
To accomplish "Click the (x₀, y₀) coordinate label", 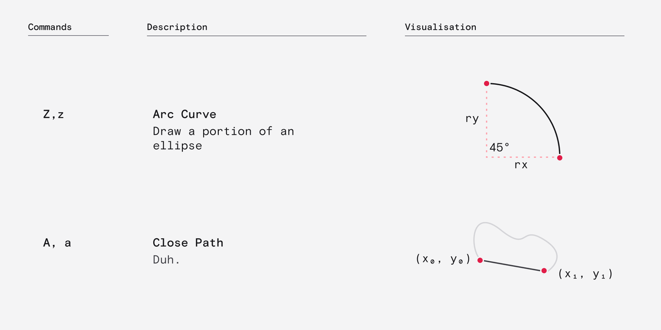I will pos(443,260).
